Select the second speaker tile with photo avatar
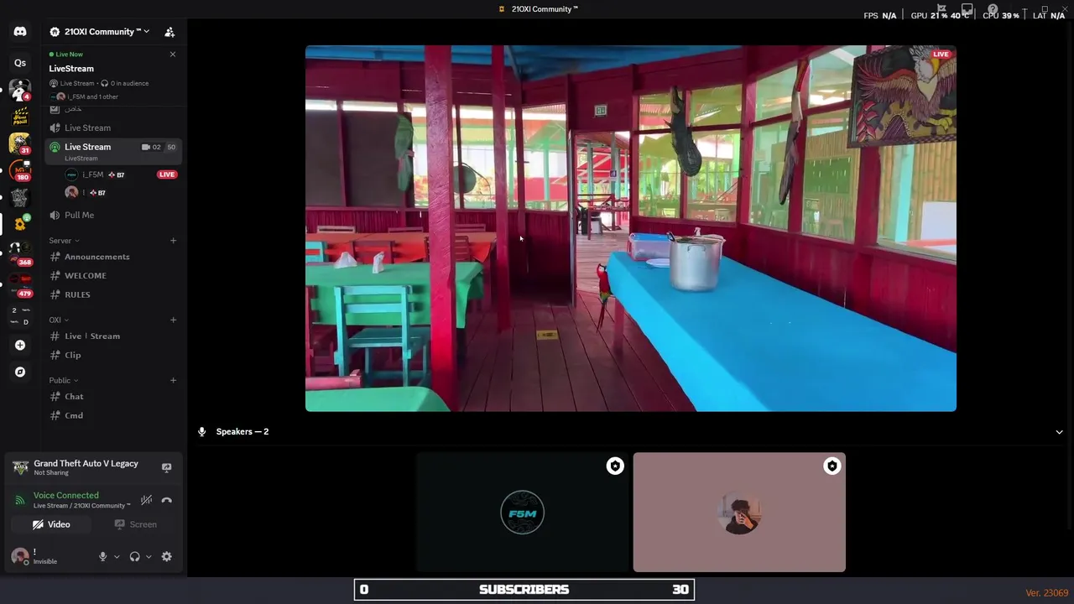 point(739,513)
